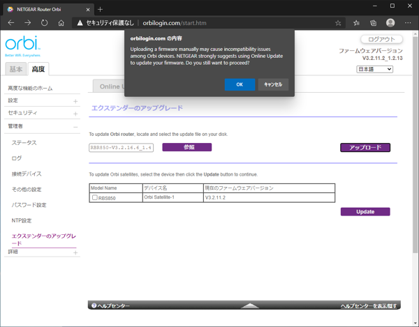The width and height of the screenshot is (419, 327).
Task: Expand the 詳細 section plus sign
Action: tap(75, 252)
